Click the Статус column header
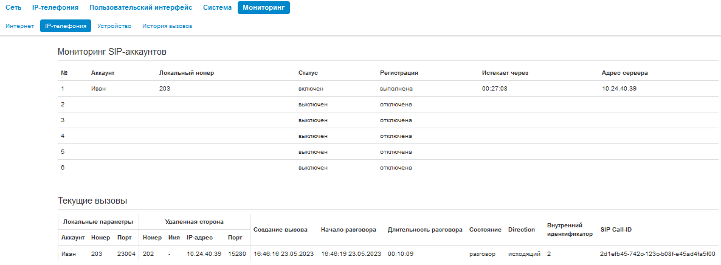 point(308,73)
